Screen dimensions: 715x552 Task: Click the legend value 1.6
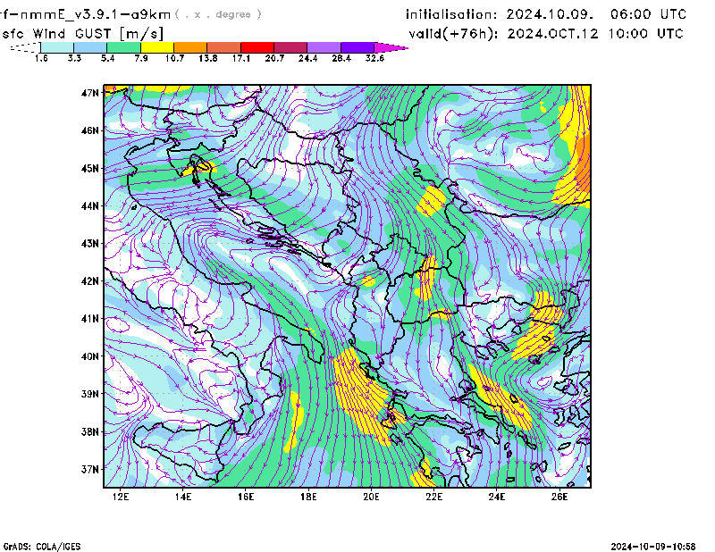[41, 58]
